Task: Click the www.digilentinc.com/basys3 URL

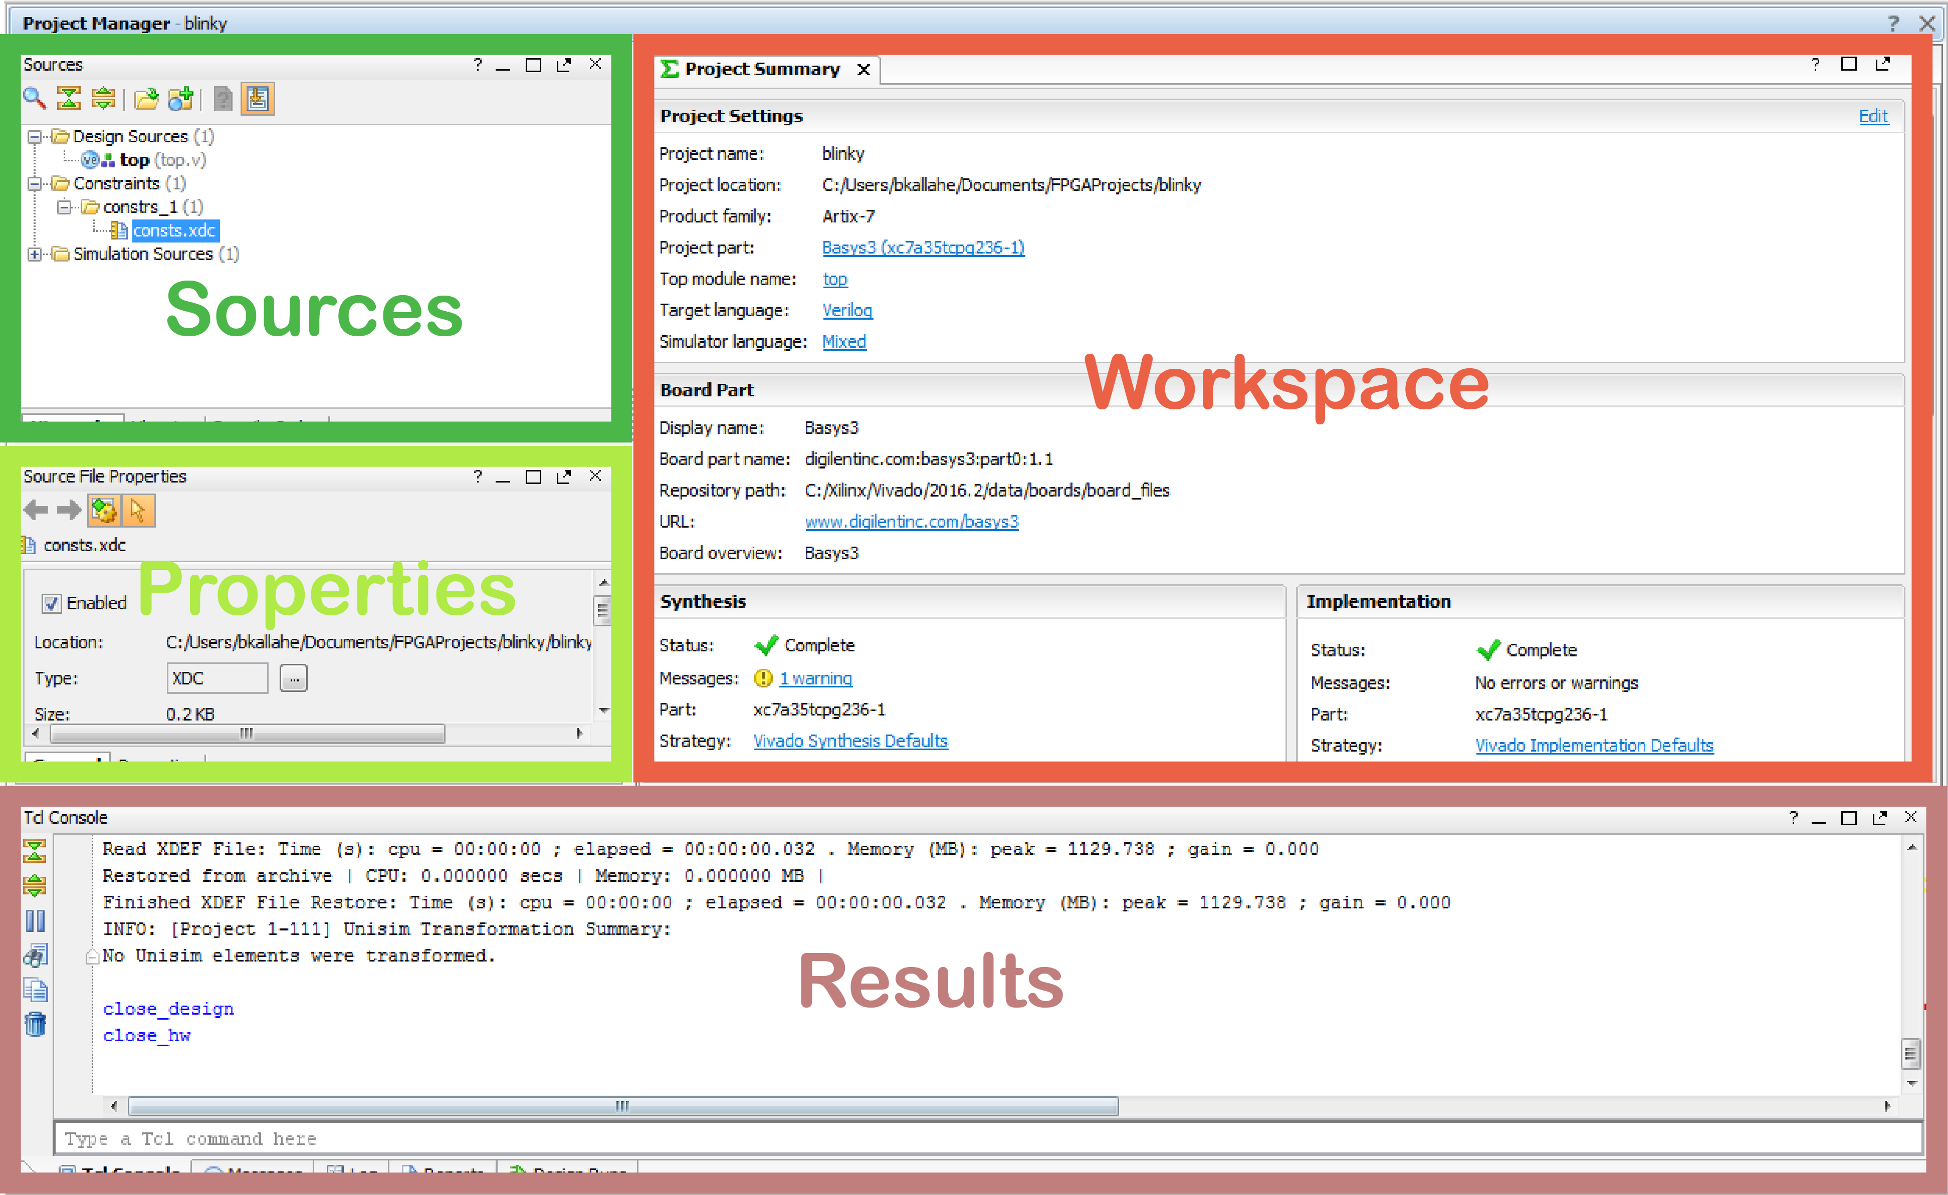Action: coord(911,522)
